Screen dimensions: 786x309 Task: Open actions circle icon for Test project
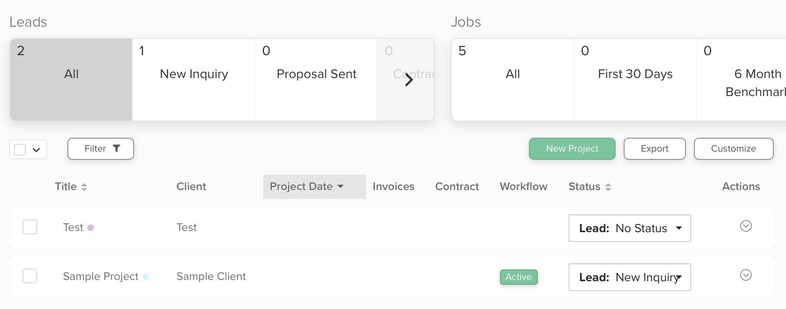(746, 226)
